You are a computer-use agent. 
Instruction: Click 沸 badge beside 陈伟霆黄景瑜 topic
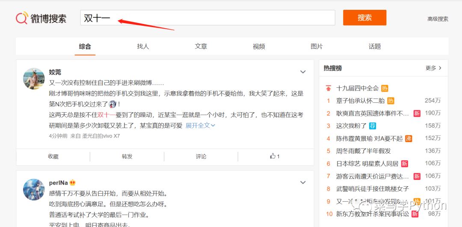pos(409,138)
